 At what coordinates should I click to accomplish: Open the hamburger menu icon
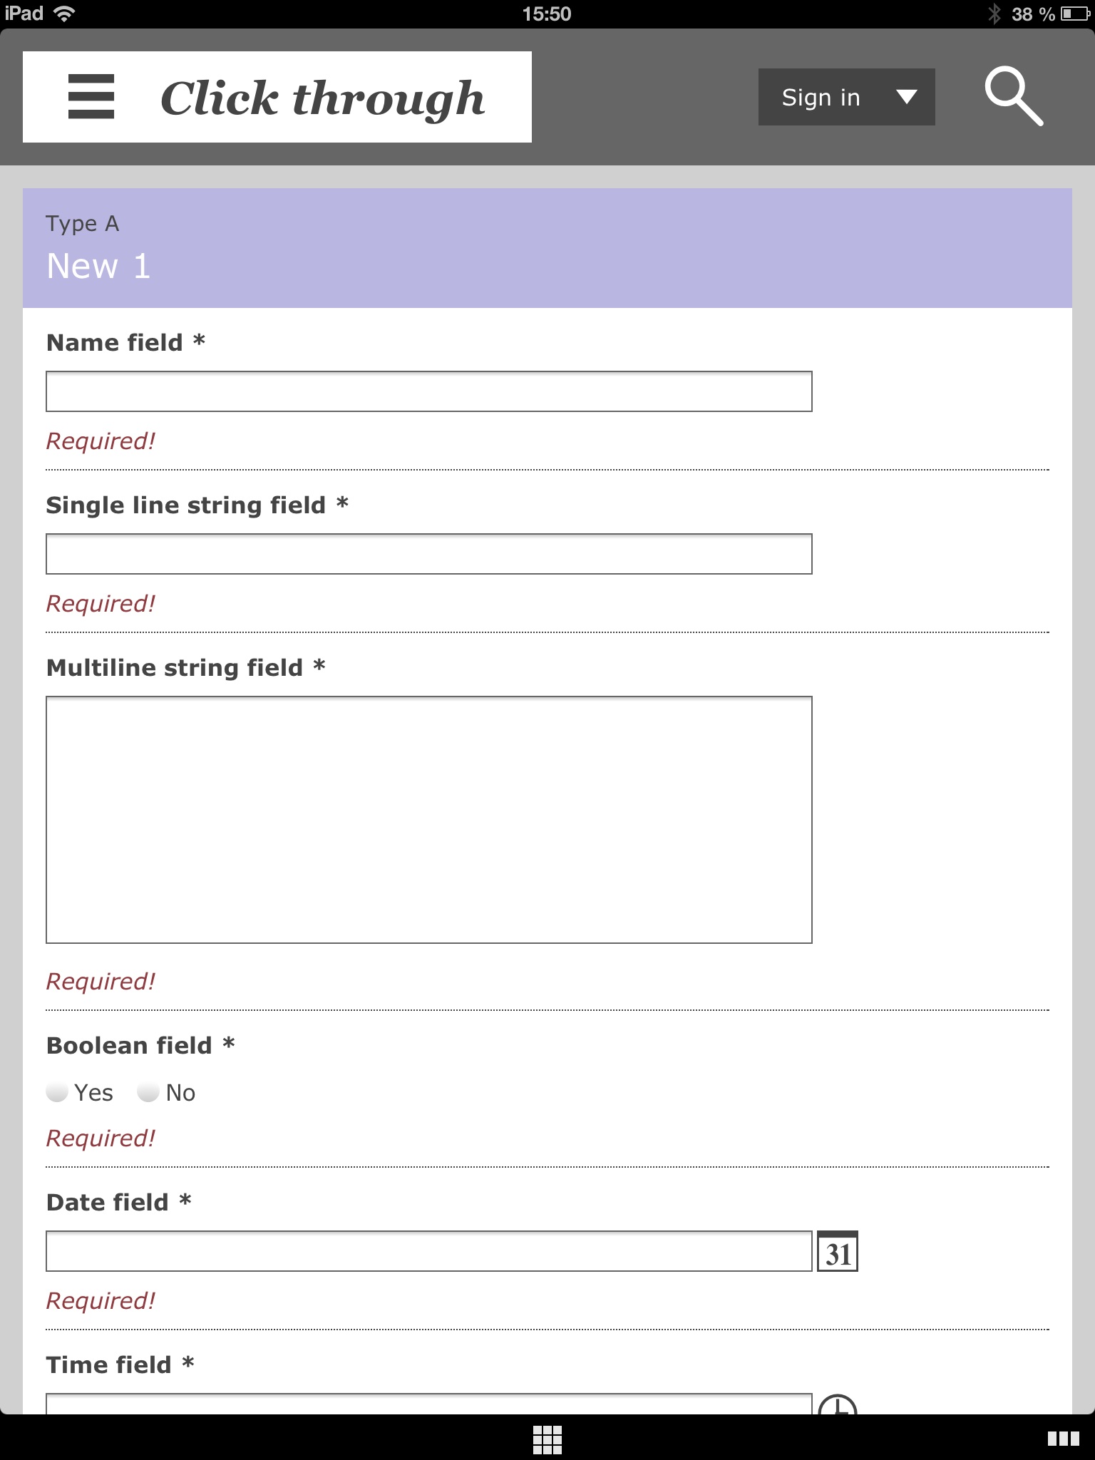(x=91, y=97)
